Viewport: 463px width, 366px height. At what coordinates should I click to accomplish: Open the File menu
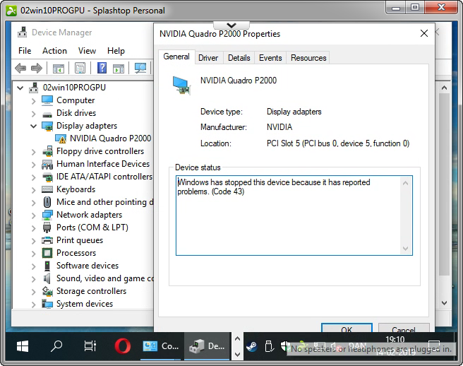[25, 51]
